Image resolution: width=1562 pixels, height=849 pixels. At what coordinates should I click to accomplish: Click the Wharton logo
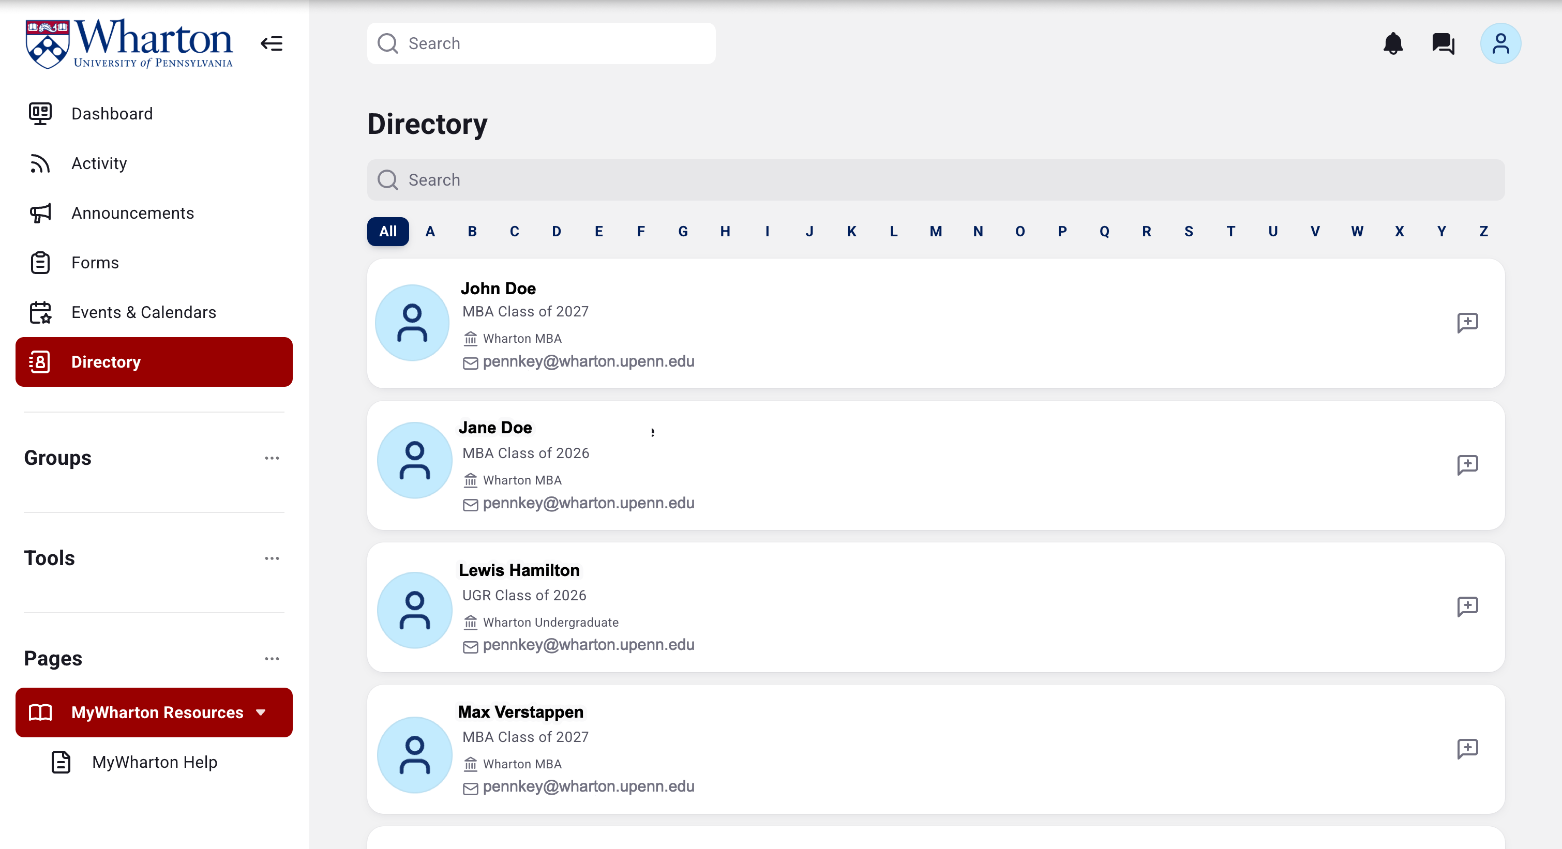(129, 43)
